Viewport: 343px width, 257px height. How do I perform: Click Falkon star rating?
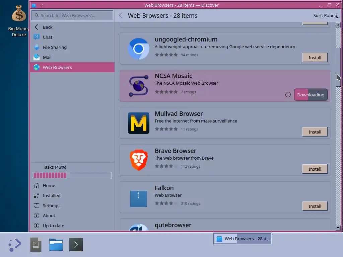coord(166,203)
